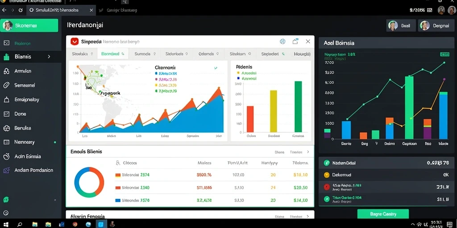The width and height of the screenshot is (457, 228).
Task: Toggle the green NadcanDrial row indicator
Action: click(x=326, y=163)
